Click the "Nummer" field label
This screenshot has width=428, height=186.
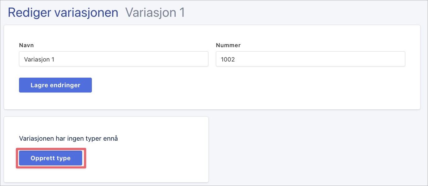tap(228, 45)
